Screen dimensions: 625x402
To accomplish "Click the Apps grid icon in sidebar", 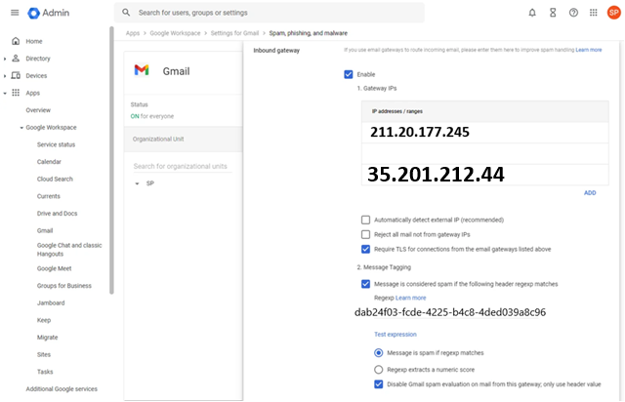I will pos(16,93).
